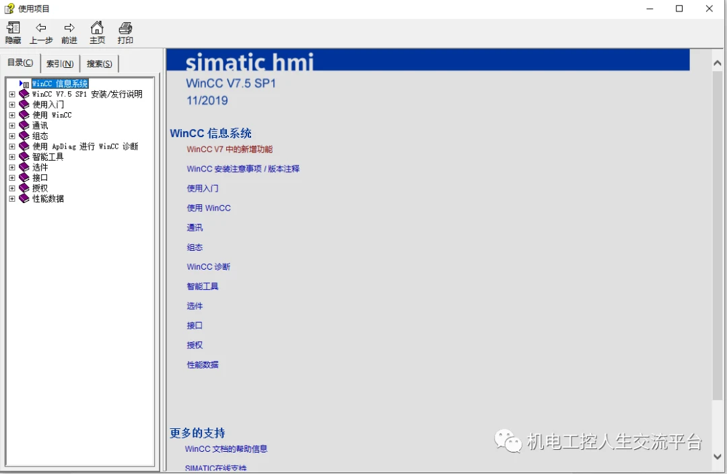Click the book icon next to 性能数据
Viewport: 727px width, 474px height.
point(24,198)
